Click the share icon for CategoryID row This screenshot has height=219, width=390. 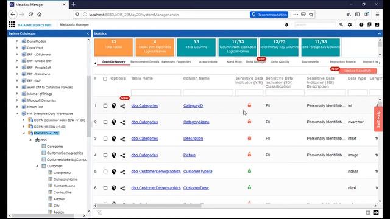coord(122,106)
